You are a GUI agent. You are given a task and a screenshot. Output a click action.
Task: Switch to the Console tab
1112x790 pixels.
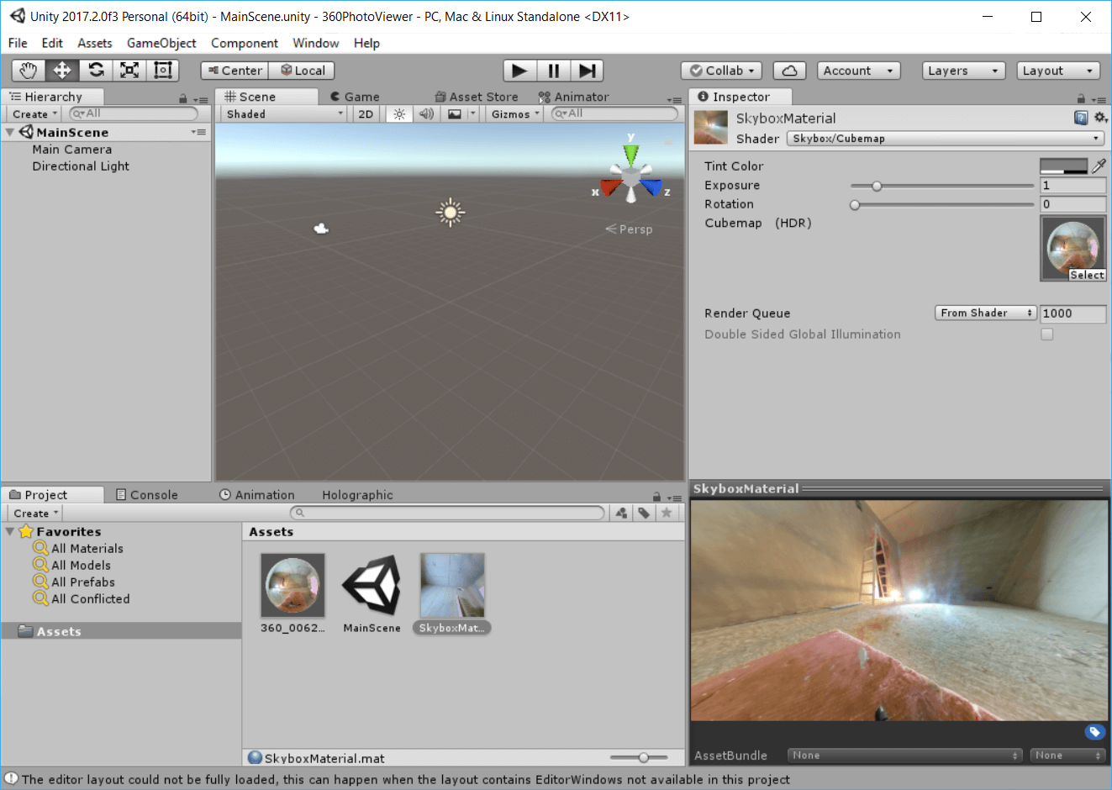point(147,495)
